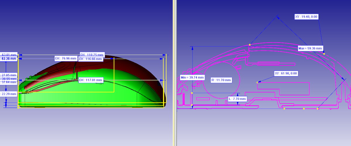The height and width of the screenshot is (146, 351).
Task: Select the DX : 76.96 mm measurement label
Action: coord(66,58)
